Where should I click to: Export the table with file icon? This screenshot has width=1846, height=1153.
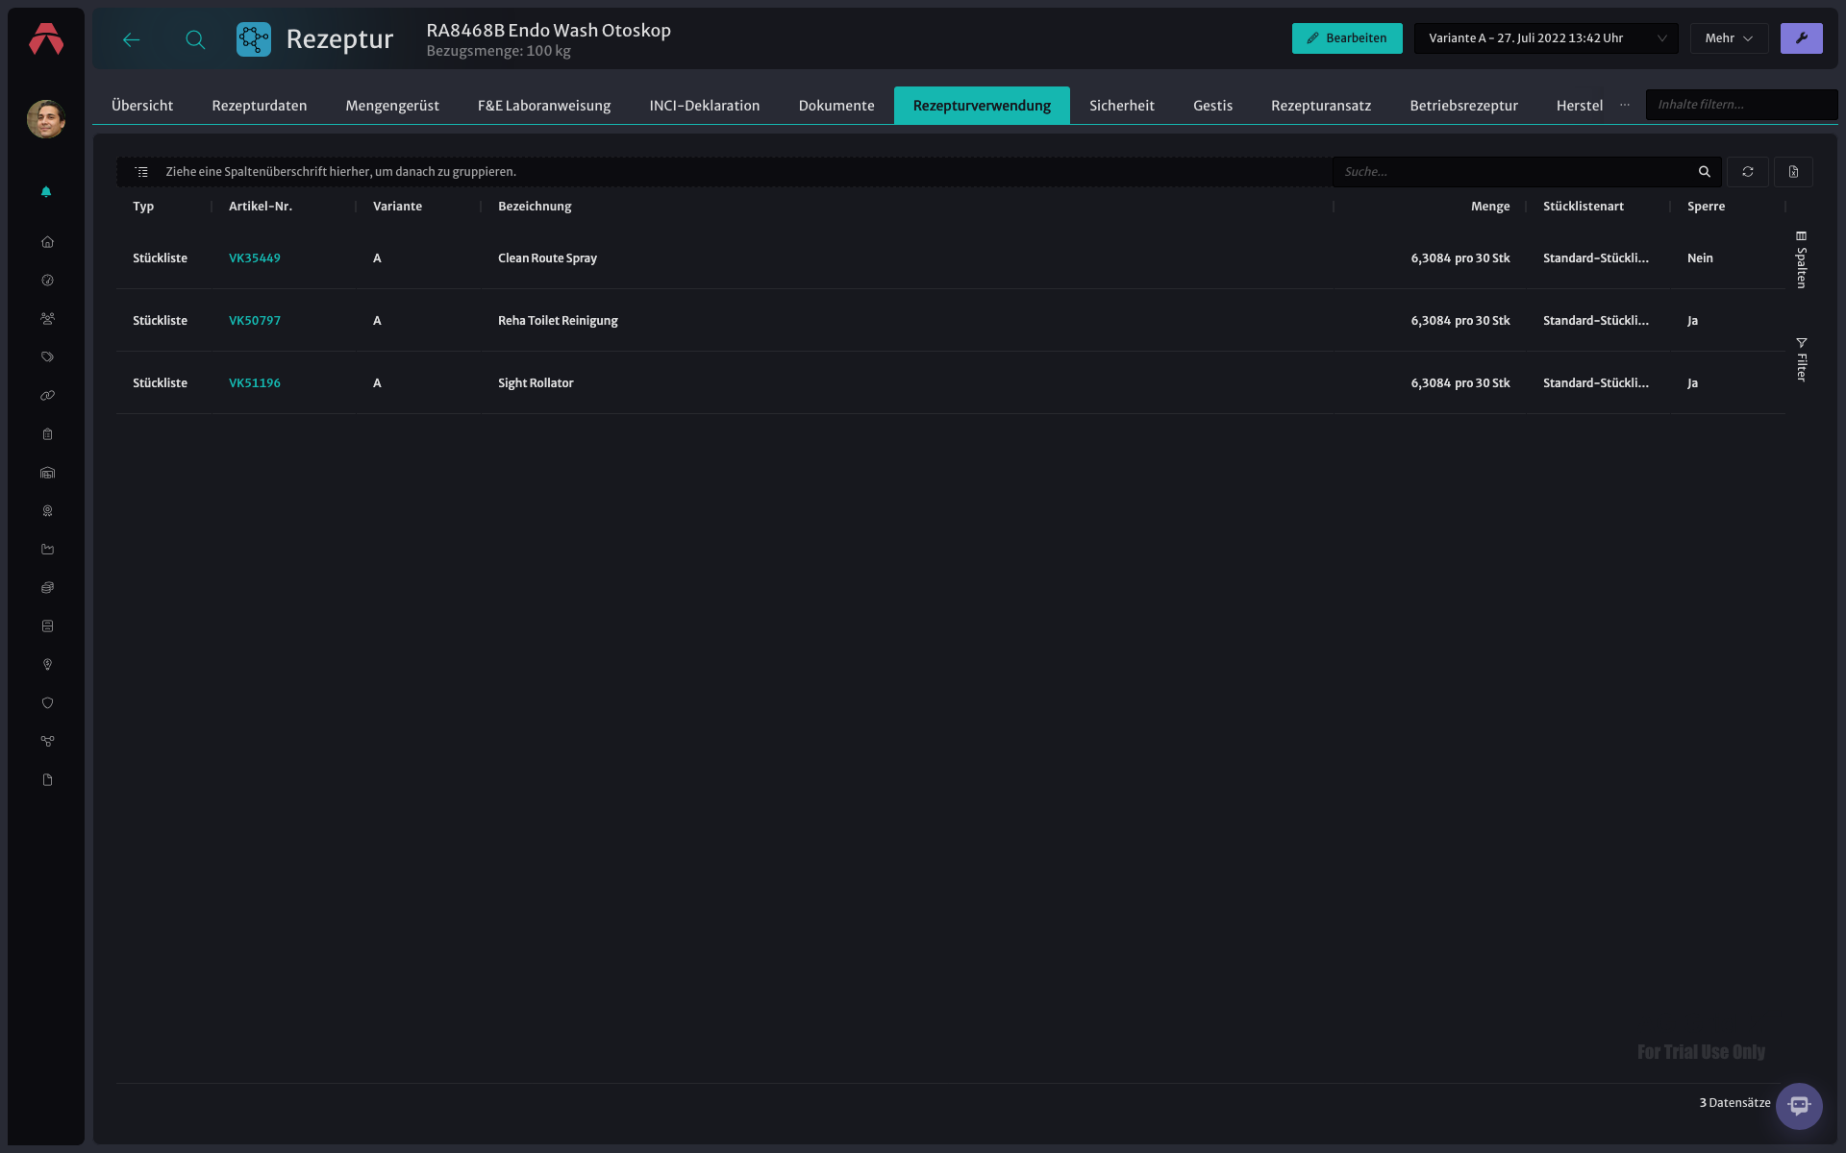[x=1793, y=172]
